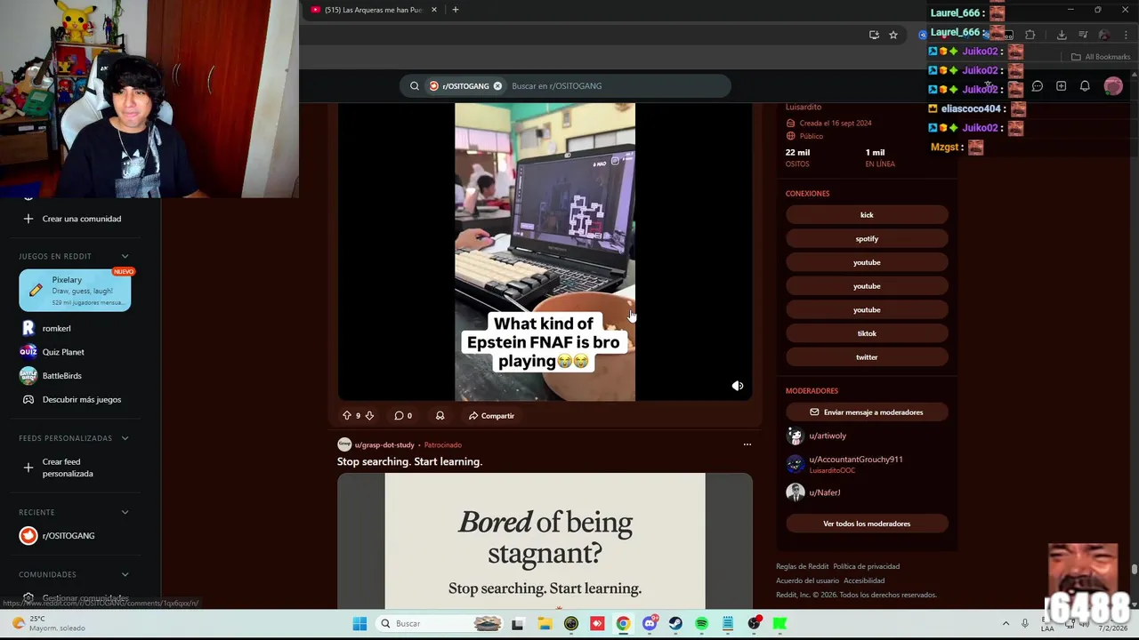
Task: Open Reglas de Reddit link
Action: pyautogui.click(x=802, y=566)
